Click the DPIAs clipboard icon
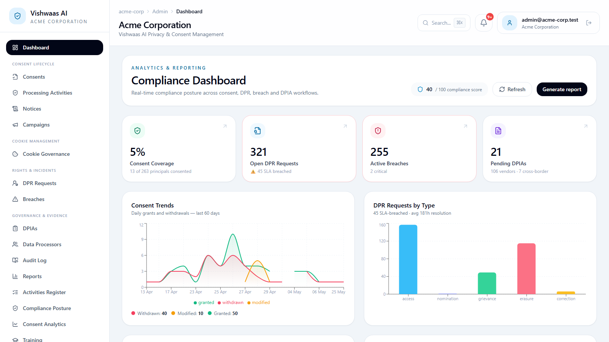The image size is (609, 342). point(15,228)
